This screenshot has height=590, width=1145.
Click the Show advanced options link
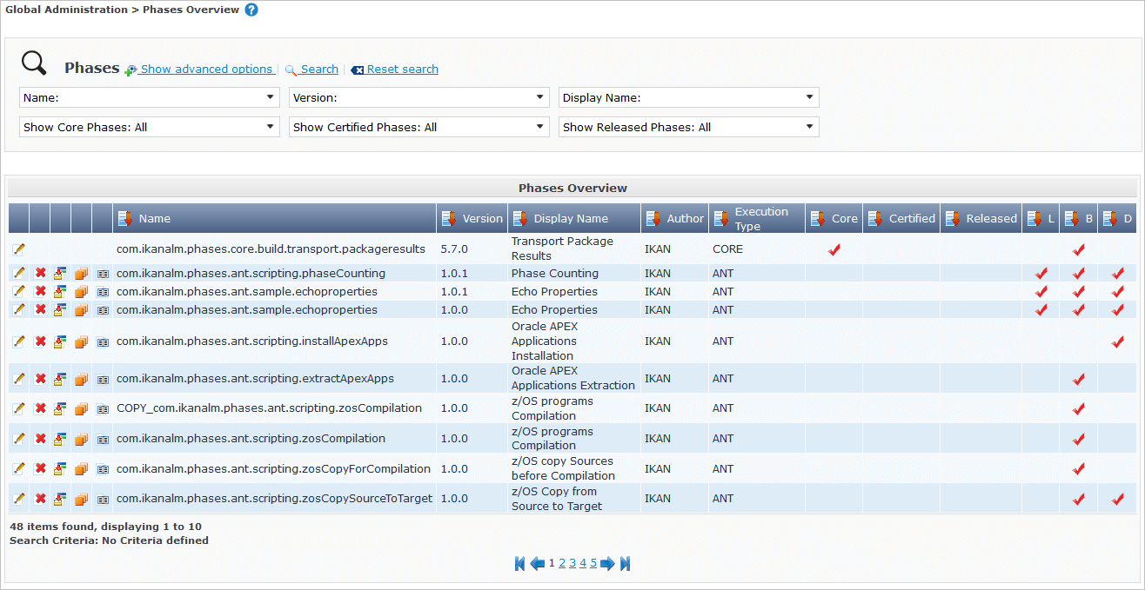click(205, 70)
